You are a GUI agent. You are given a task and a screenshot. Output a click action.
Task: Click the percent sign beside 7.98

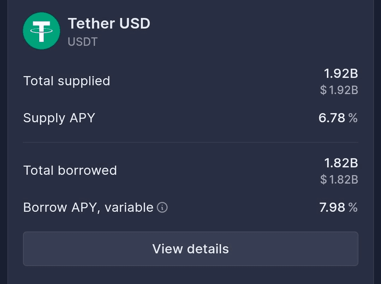click(353, 208)
